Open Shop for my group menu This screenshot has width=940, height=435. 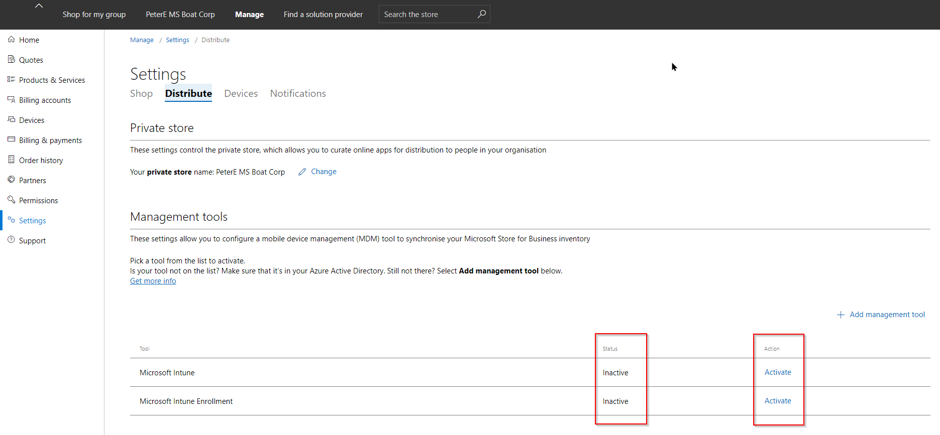94,15
